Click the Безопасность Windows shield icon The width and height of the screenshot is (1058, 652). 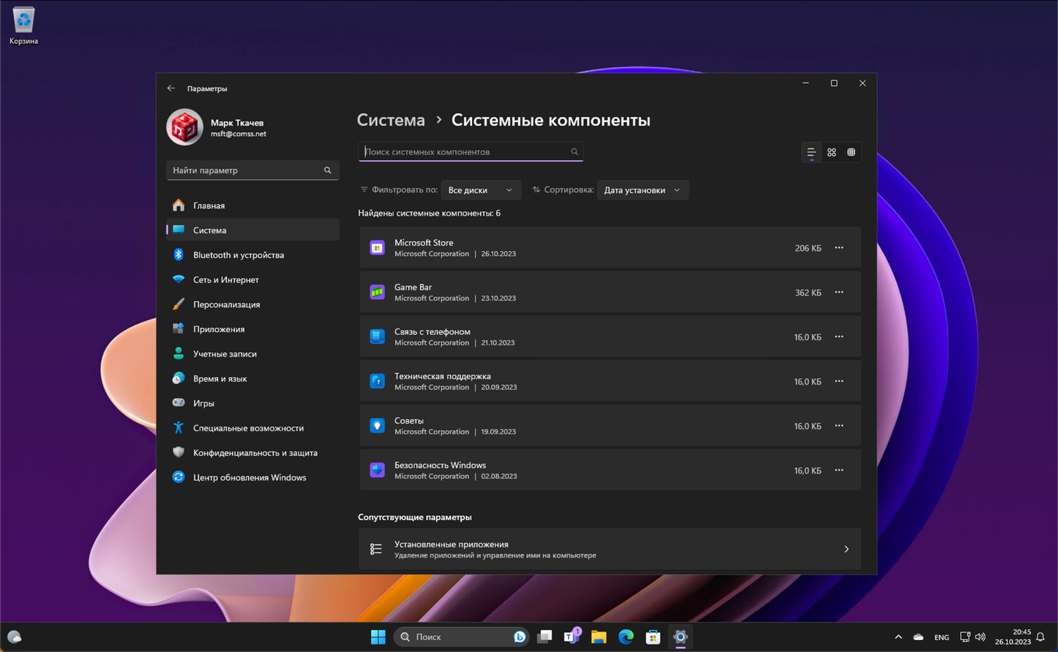point(377,470)
